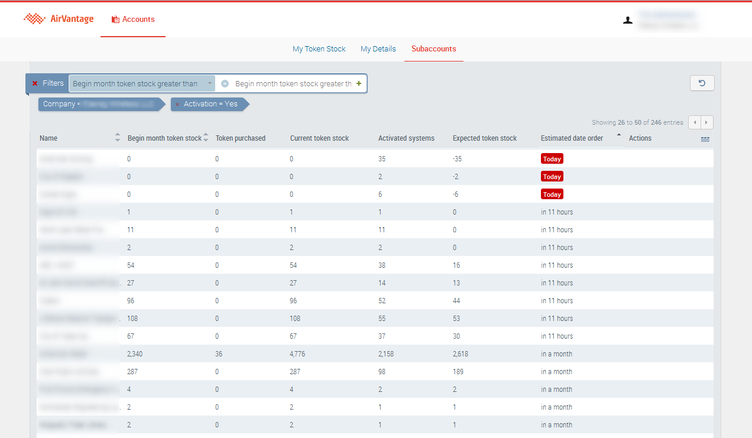Open the Accounts menu
Screen dimensions: 752x438
(133, 20)
